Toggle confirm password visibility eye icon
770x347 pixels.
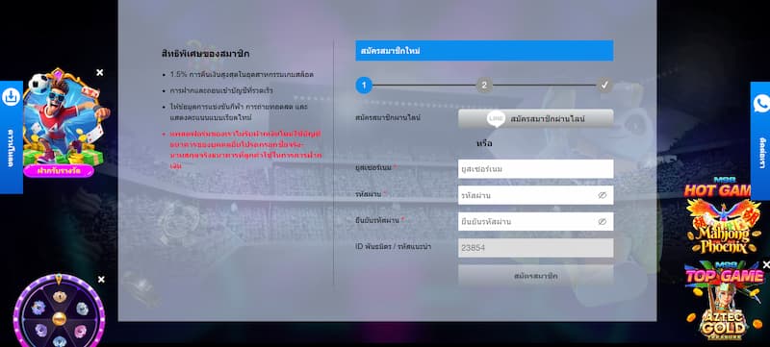pyautogui.click(x=603, y=221)
